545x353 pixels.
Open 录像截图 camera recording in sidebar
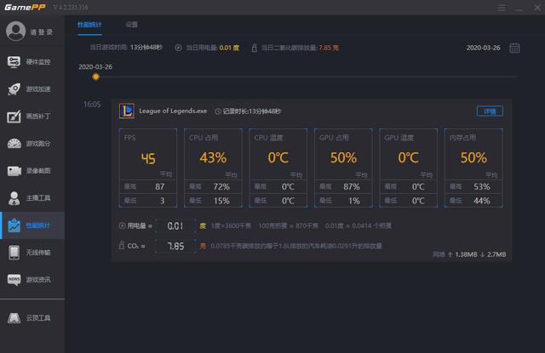[x=32, y=171]
